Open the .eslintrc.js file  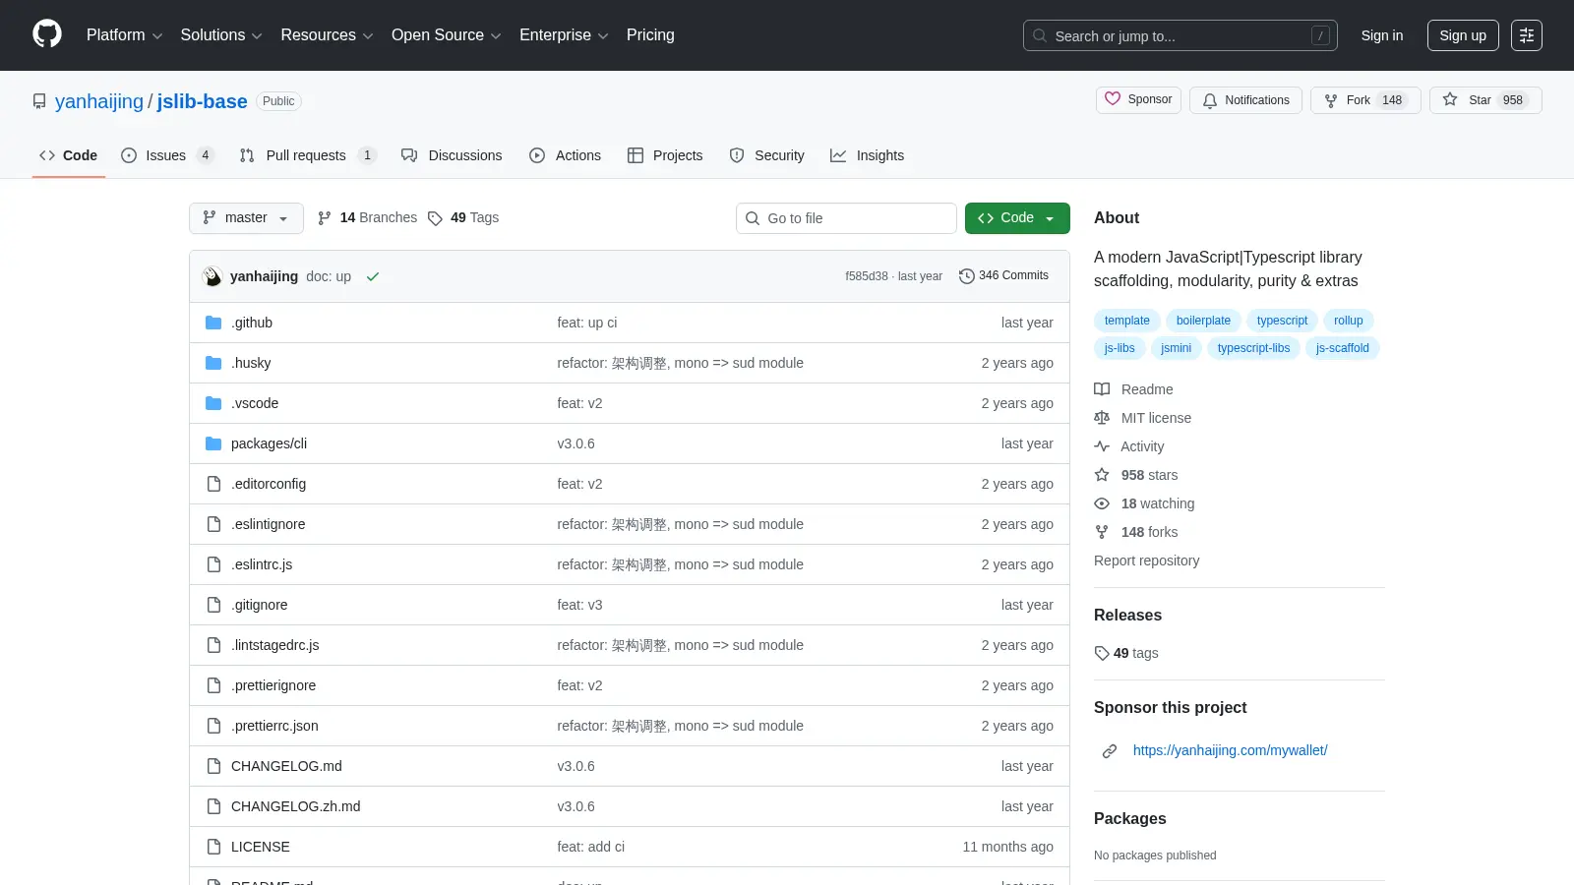(262, 564)
